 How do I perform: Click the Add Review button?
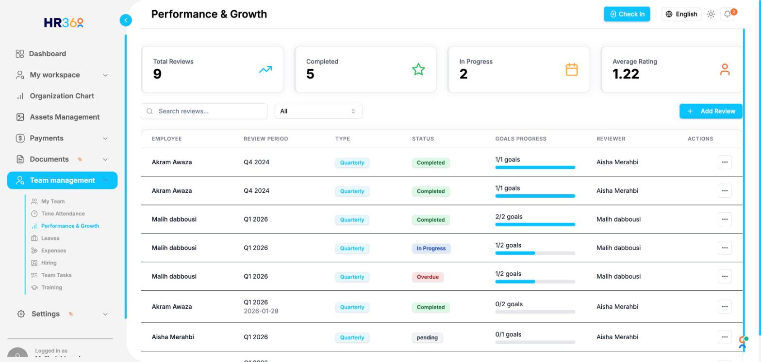coord(711,111)
